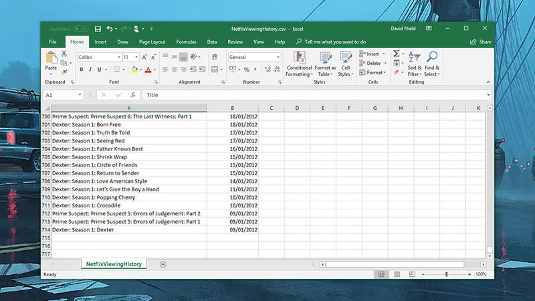Switch to the Formulas tab
This screenshot has height=301, width=535.
click(x=186, y=42)
